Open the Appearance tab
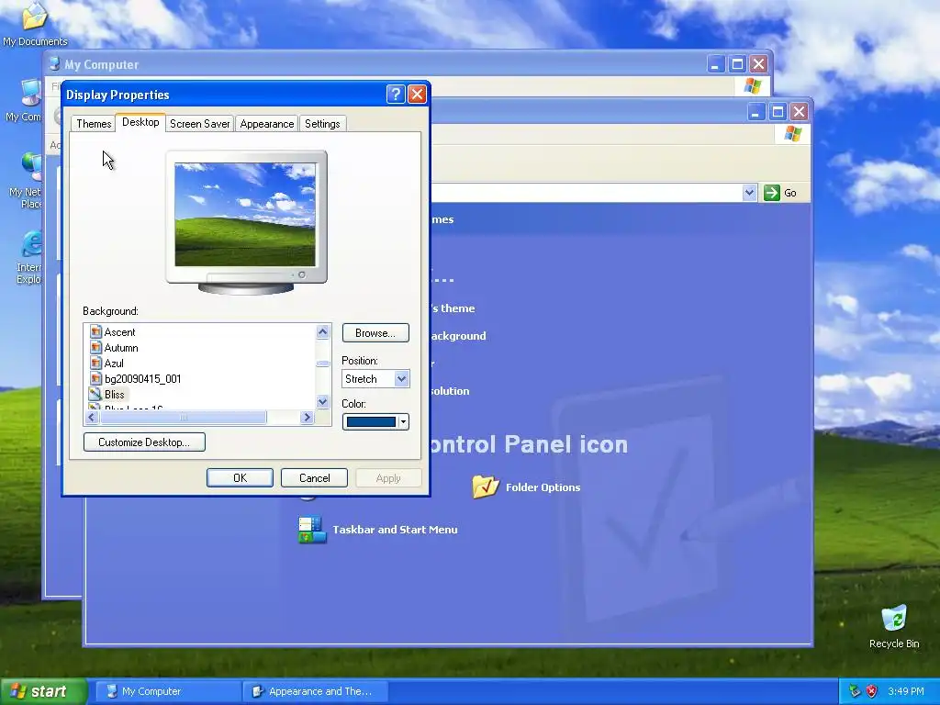The image size is (940, 705). click(x=267, y=124)
